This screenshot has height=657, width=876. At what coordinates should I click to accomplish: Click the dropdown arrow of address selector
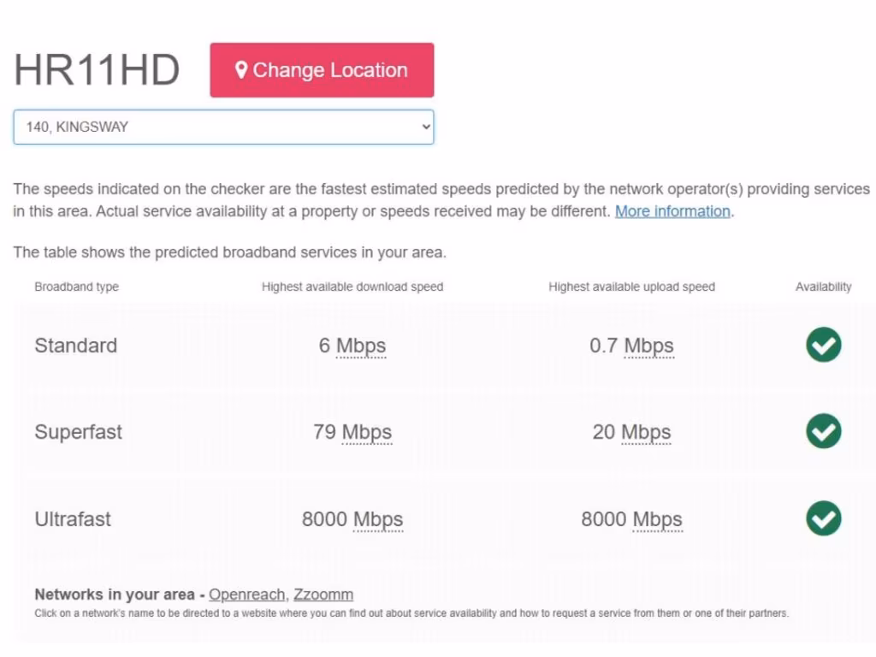click(426, 127)
